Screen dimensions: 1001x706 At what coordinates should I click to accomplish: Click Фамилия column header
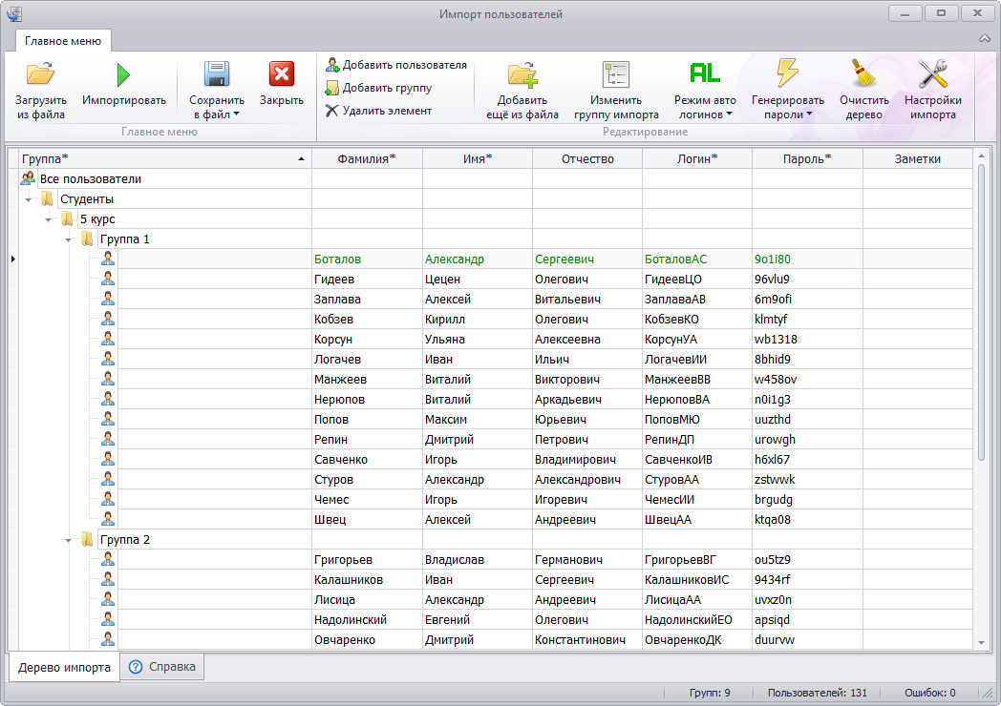tap(367, 158)
